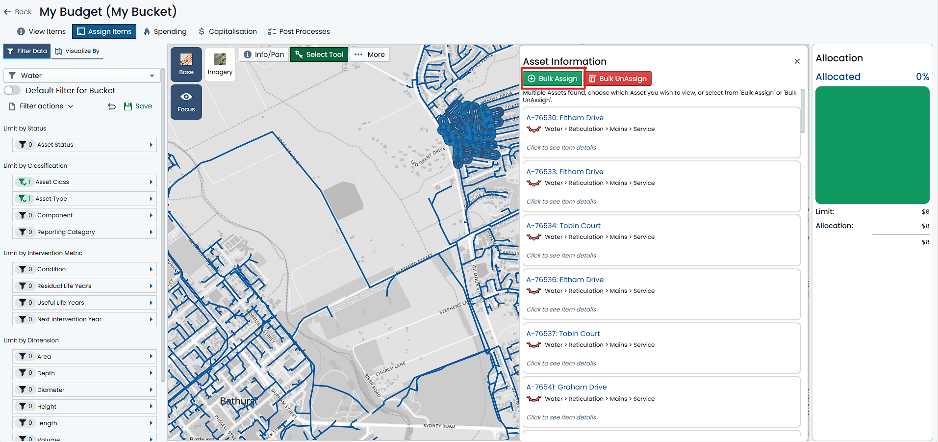Click the Allocated 0% label
Viewport: 938px width, 442px height.
coord(872,77)
